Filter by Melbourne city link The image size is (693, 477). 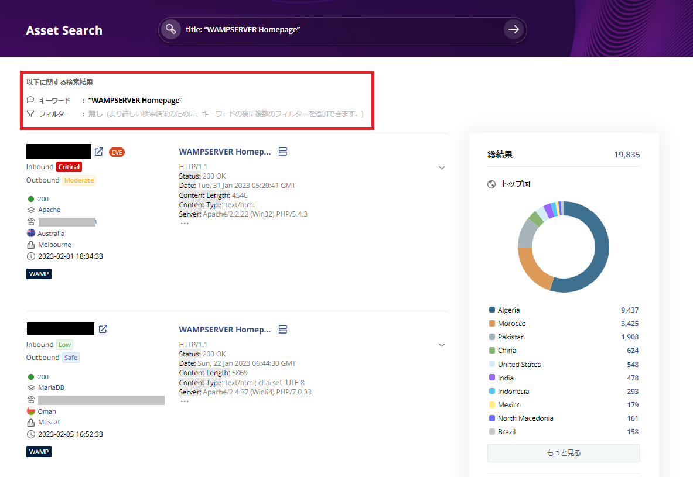click(54, 245)
